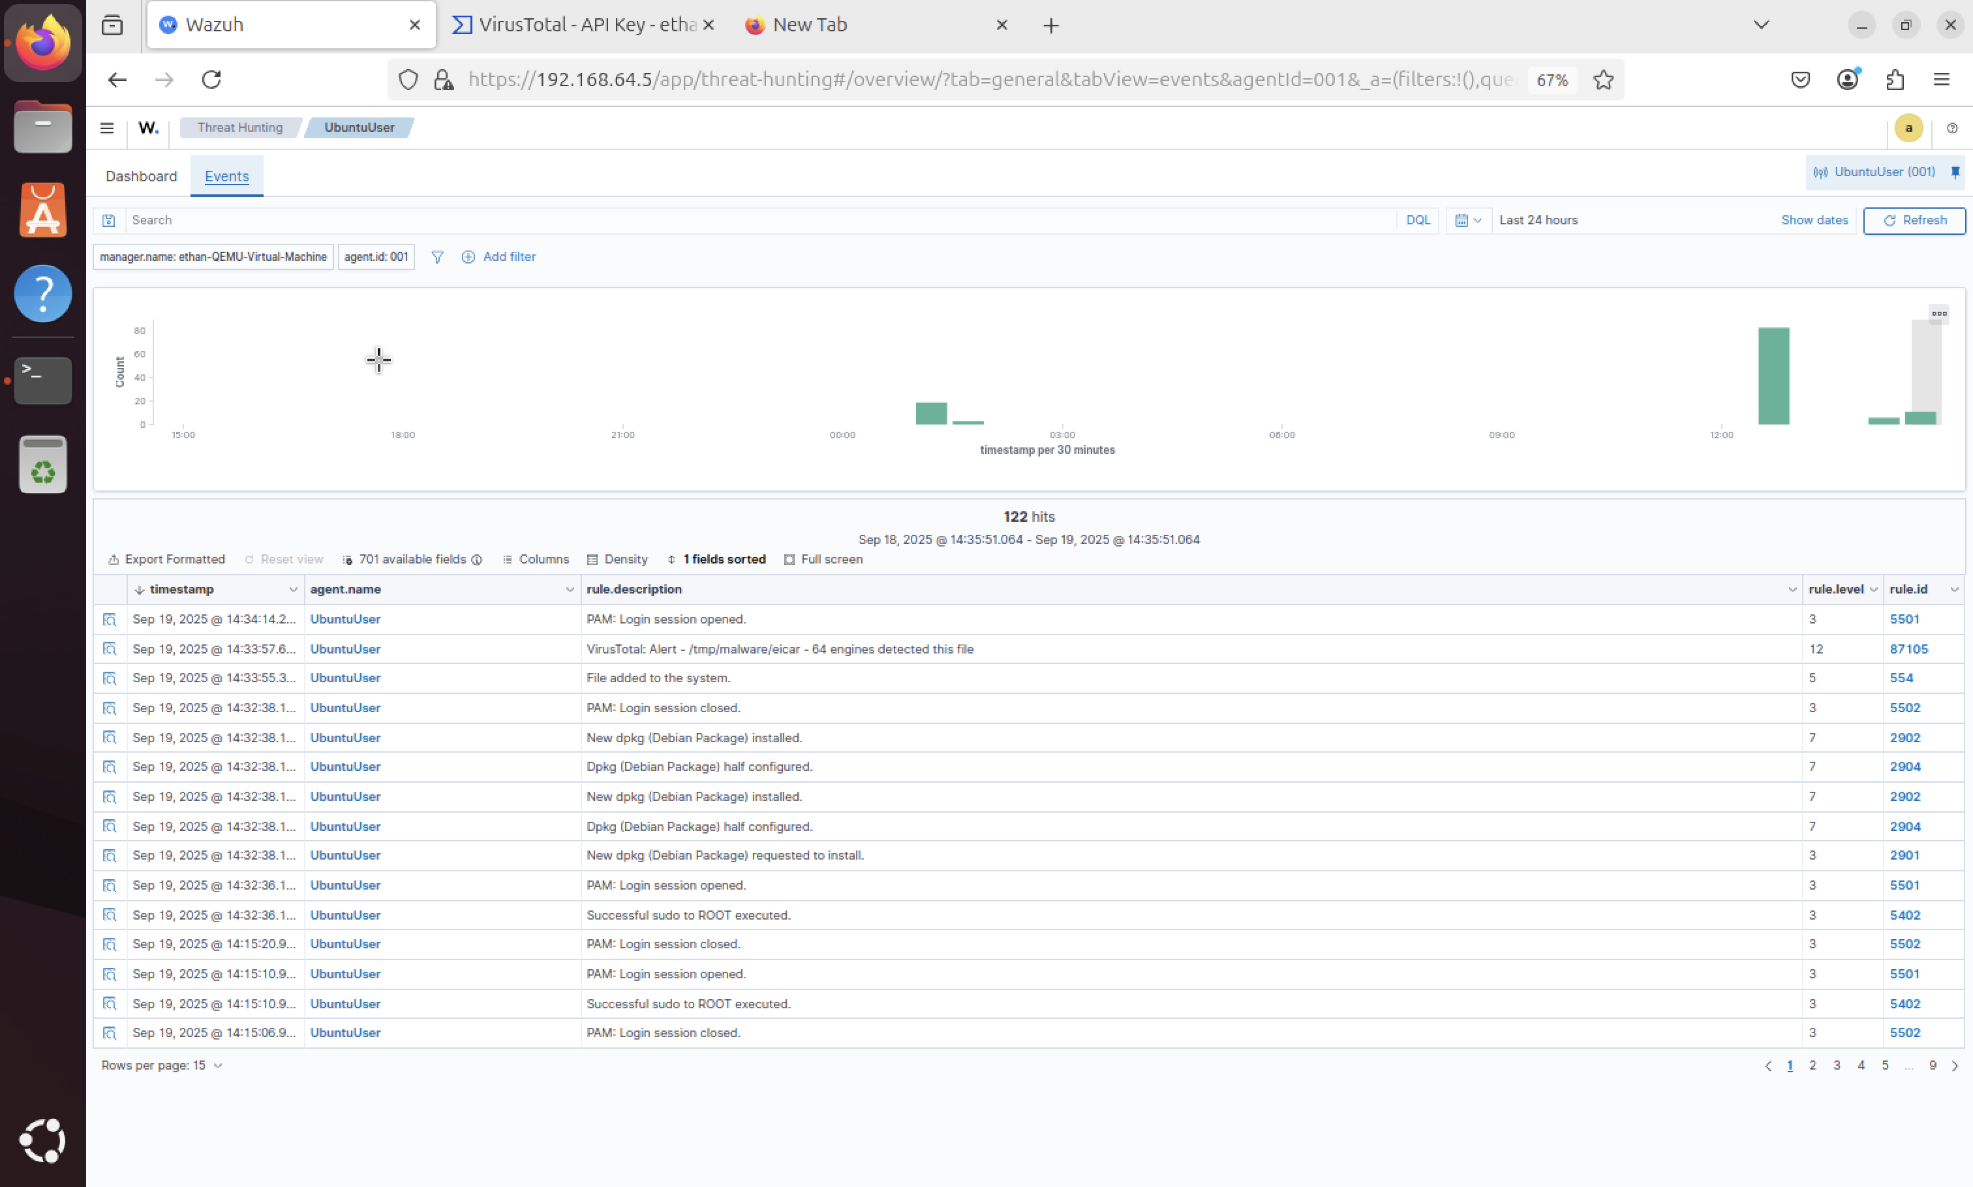This screenshot has height=1187, width=1973.
Task: Open Firefox extensions puzzle icon
Action: (1894, 79)
